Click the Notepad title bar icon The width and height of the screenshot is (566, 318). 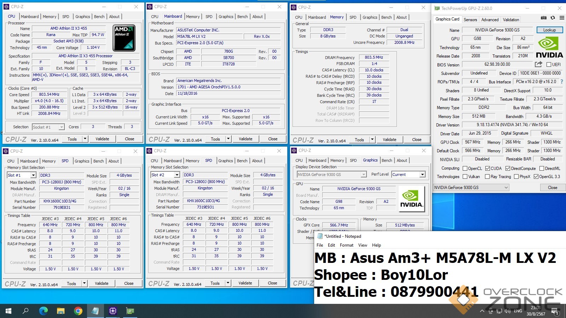[320, 236]
